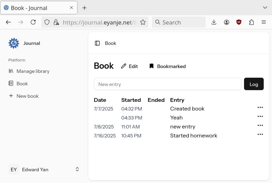Go back in browser history
This screenshot has width=272, height=183.
coord(8,22)
